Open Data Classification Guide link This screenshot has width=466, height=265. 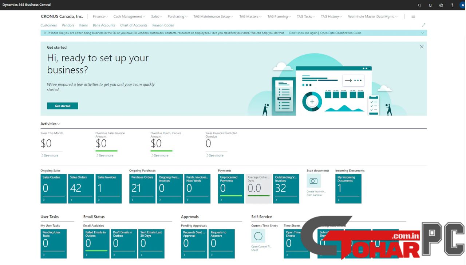tap(341, 33)
